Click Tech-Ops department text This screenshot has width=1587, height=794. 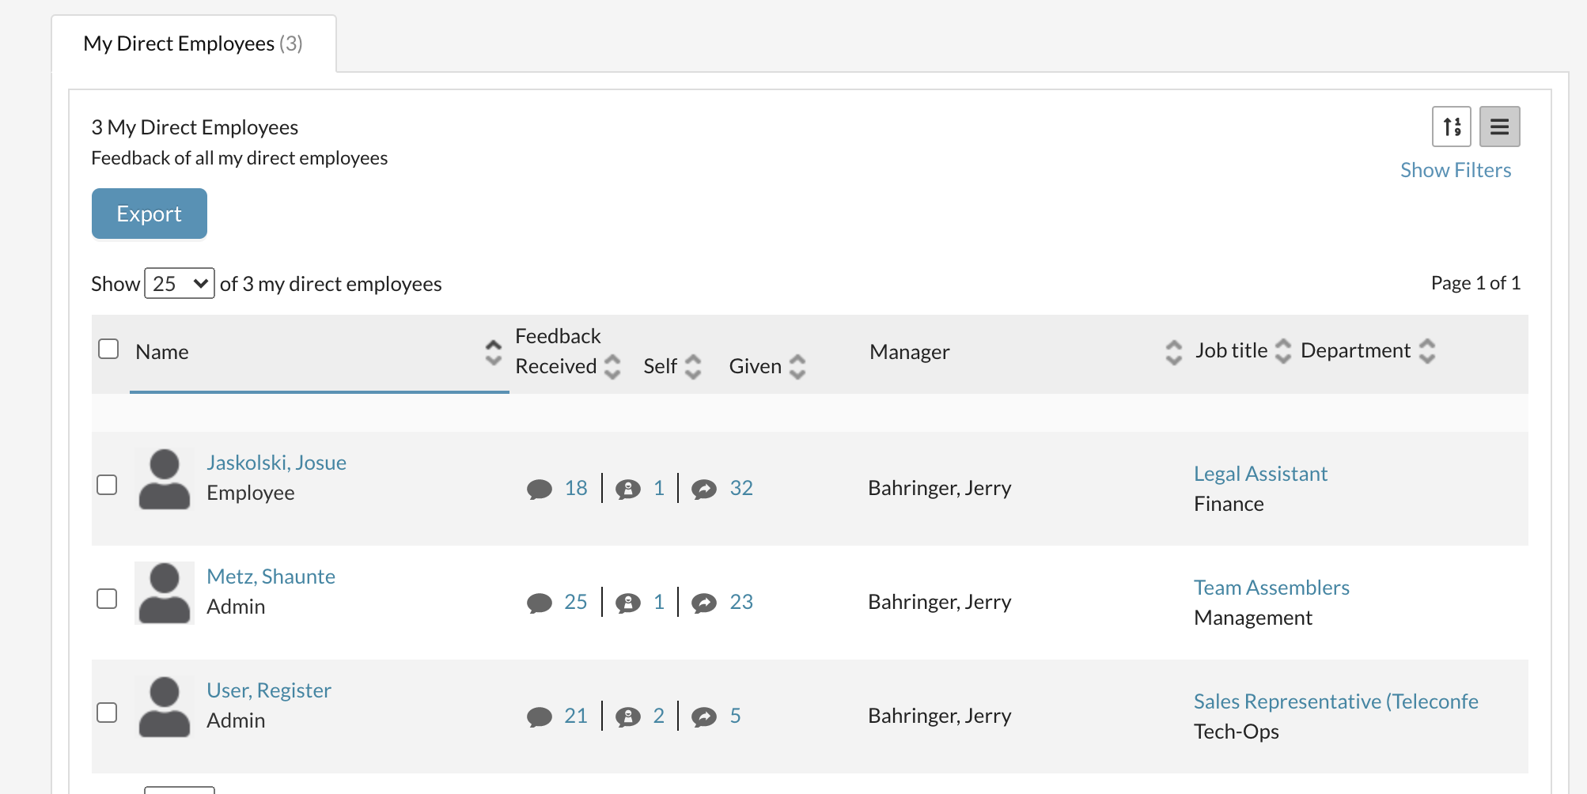[x=1237, y=732]
